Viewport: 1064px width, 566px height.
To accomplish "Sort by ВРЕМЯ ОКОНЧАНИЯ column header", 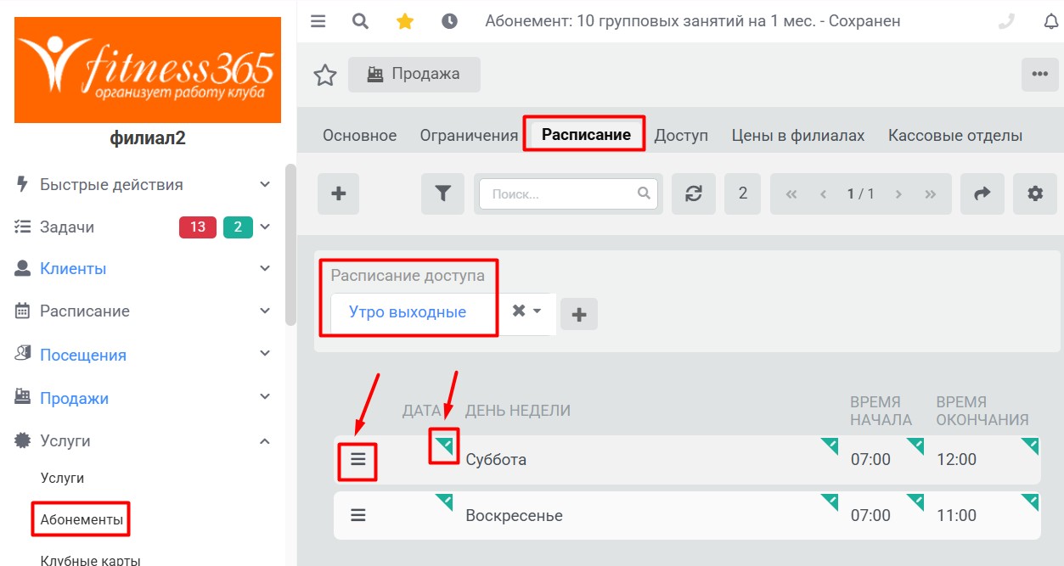I will pyautogui.click(x=982, y=411).
